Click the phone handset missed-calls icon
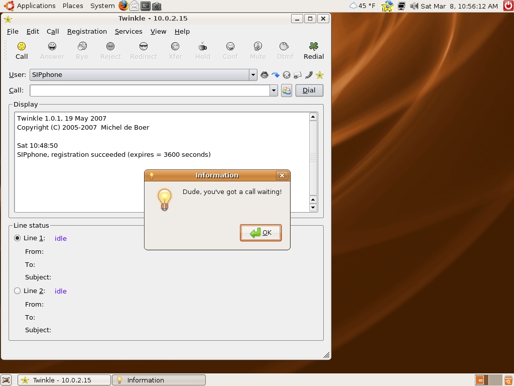514x386 pixels. click(x=309, y=75)
